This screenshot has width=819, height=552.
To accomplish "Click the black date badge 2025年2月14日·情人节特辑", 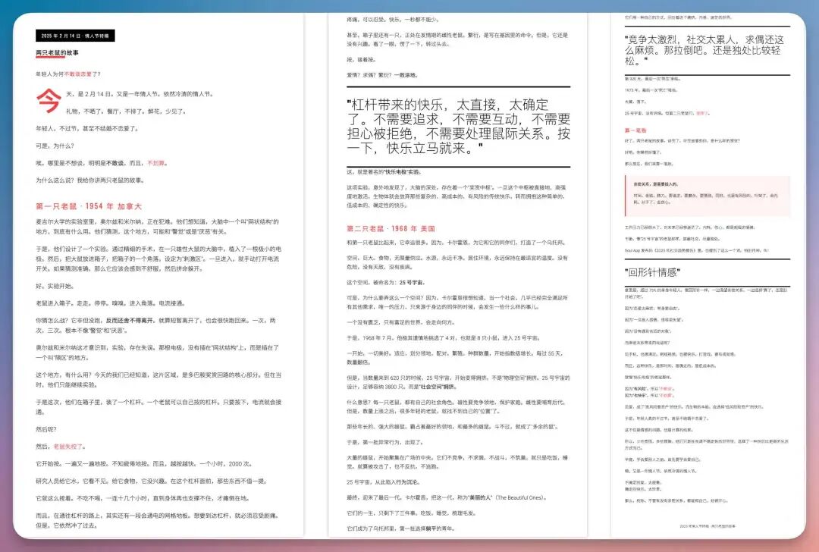I will [x=76, y=34].
